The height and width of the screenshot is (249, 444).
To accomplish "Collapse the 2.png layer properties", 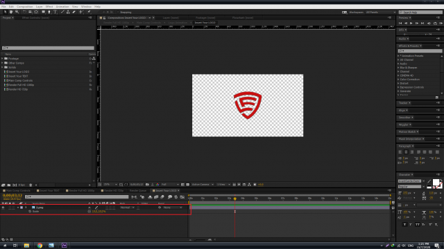I will 18,207.
